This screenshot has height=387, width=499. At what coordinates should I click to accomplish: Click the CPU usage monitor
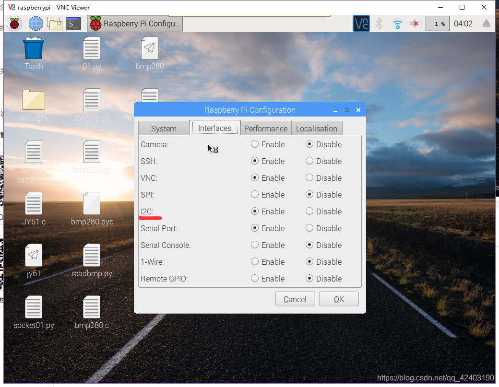(438, 24)
